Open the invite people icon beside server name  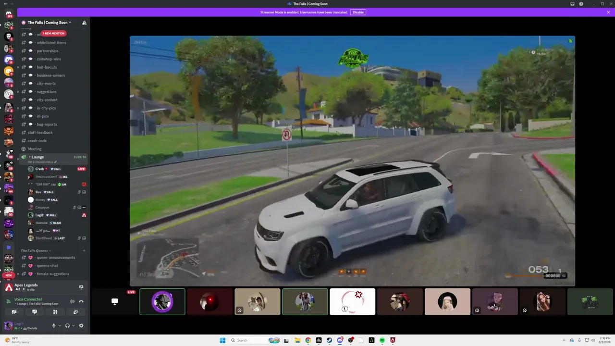click(x=84, y=23)
